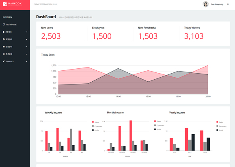Click the Yearly Income title
This screenshot has height=167, width=235.
tap(177, 113)
